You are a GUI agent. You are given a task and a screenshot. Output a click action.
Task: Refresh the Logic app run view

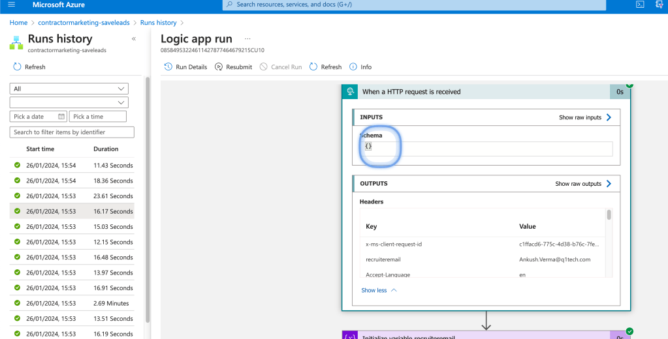(x=325, y=66)
